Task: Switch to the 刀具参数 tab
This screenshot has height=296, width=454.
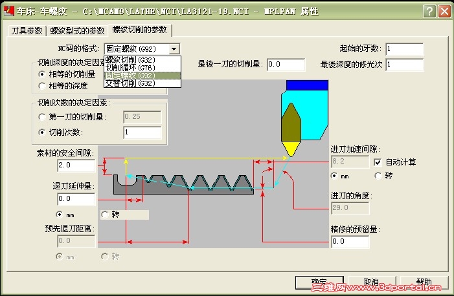Action: [x=27, y=30]
